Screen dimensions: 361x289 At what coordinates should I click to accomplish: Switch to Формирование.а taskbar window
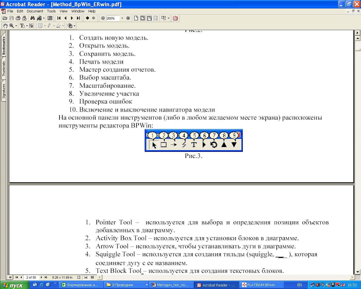click(82, 285)
